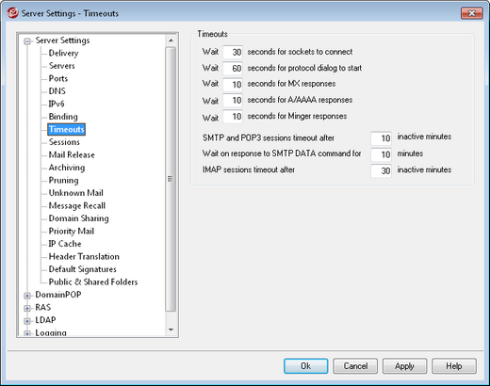Expand the DomainPOP tree node
Screen dimensions: 490x386
(27, 296)
